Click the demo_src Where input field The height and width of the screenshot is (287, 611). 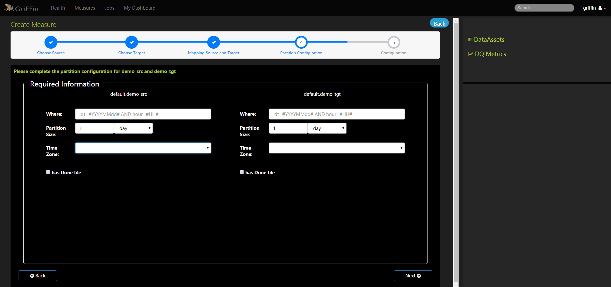(143, 114)
